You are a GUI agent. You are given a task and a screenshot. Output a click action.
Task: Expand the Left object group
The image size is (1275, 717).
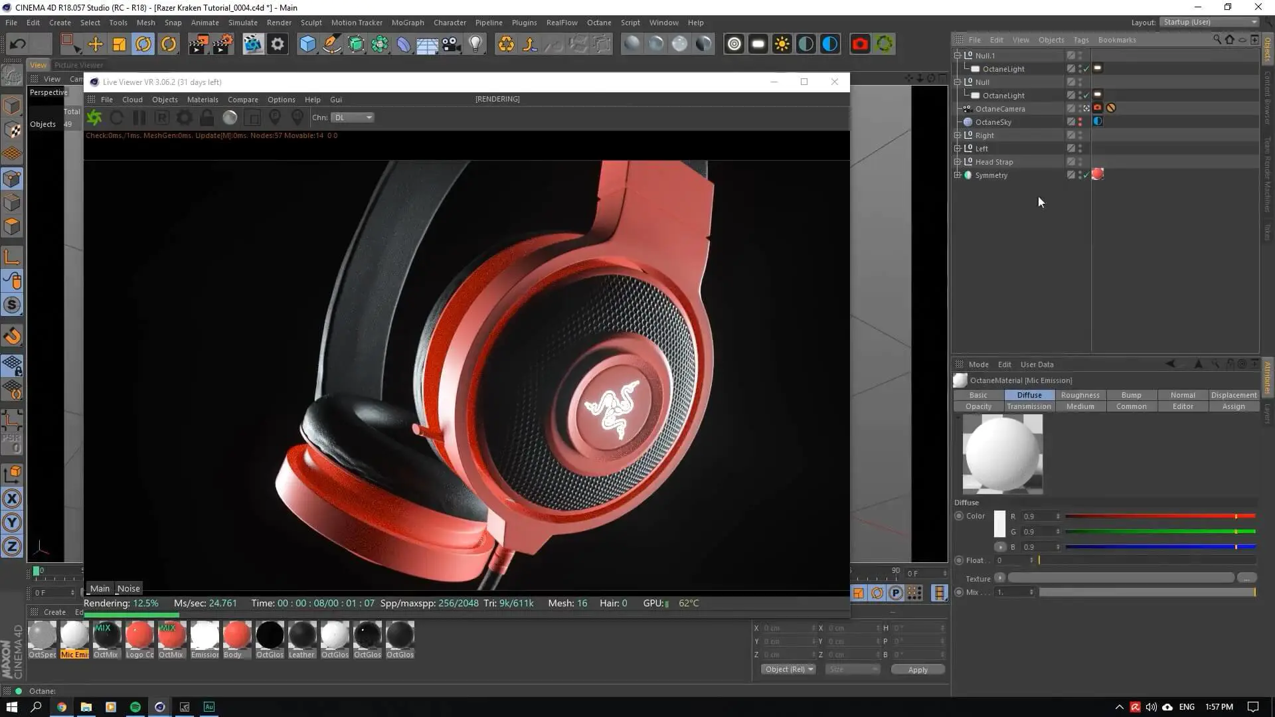958,149
